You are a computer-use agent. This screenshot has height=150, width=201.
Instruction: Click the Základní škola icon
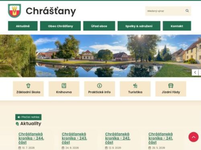point(28,86)
